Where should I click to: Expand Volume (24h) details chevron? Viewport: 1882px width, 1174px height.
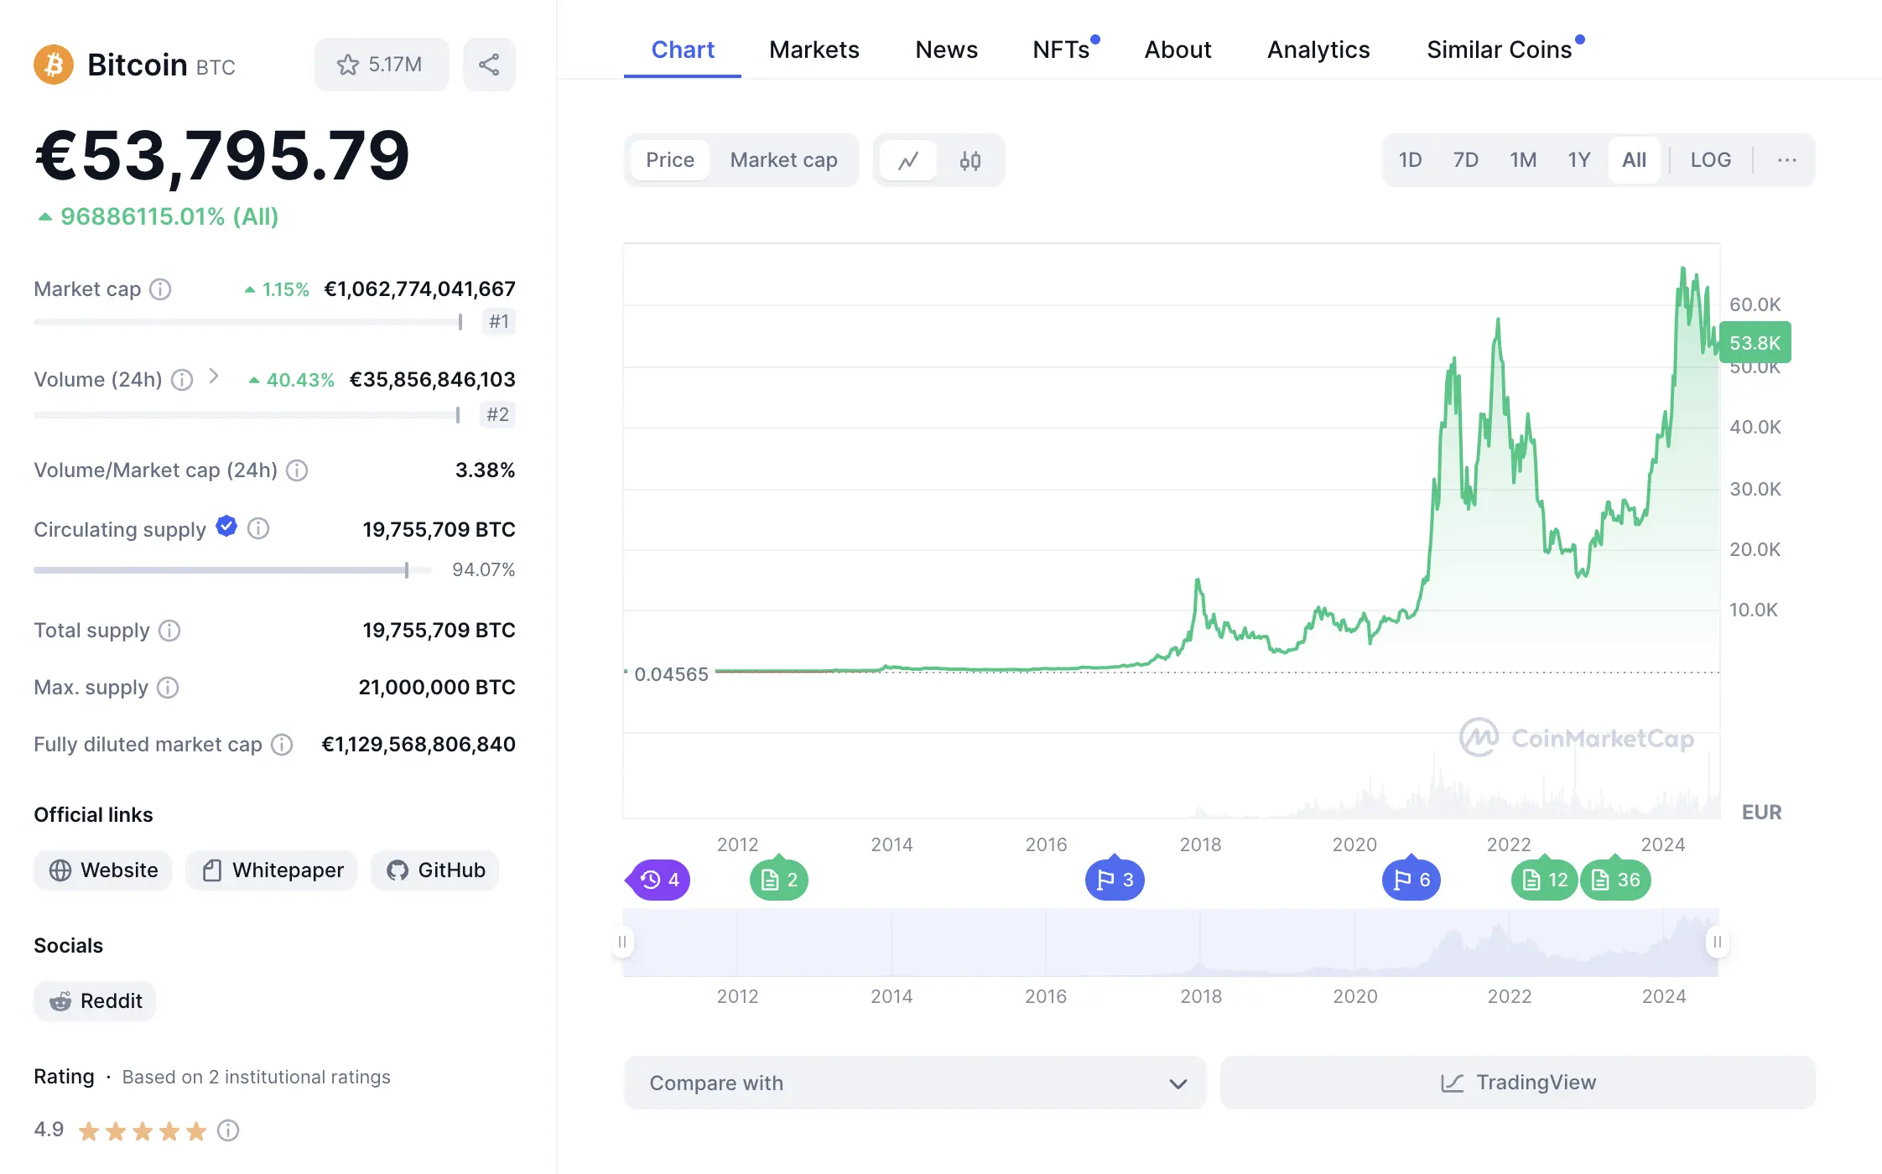(x=214, y=376)
